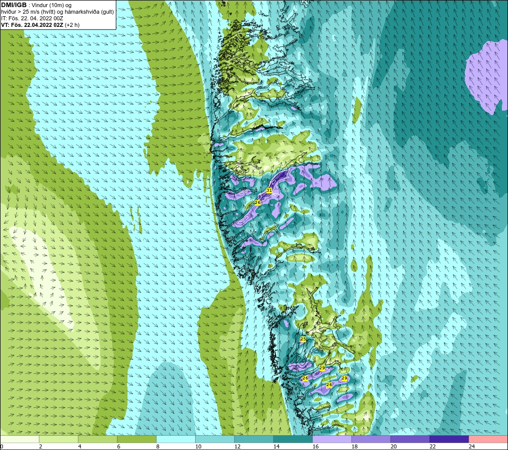The height and width of the screenshot is (450, 508).
Task: Pick the 22–24 m/s dark indigo legend swatch
Action: click(x=449, y=439)
